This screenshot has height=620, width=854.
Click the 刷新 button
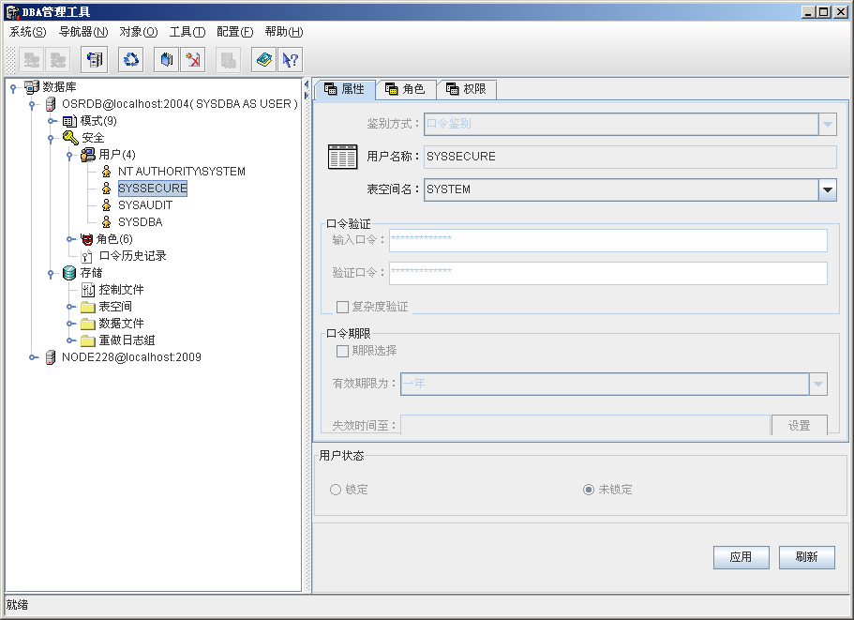806,557
